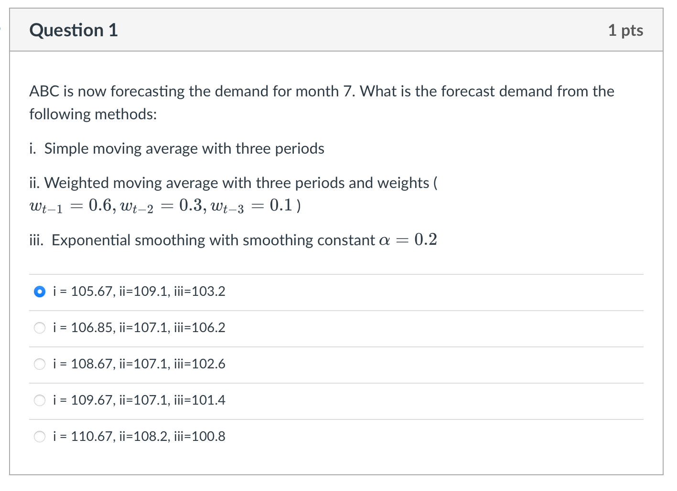
Task: Click answer text ending with iii=106.2
Action: click(139, 328)
